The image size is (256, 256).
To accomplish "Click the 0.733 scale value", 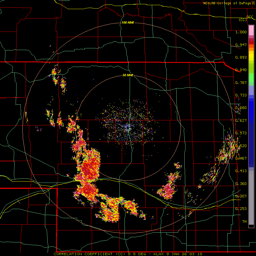I will pos(241,95).
